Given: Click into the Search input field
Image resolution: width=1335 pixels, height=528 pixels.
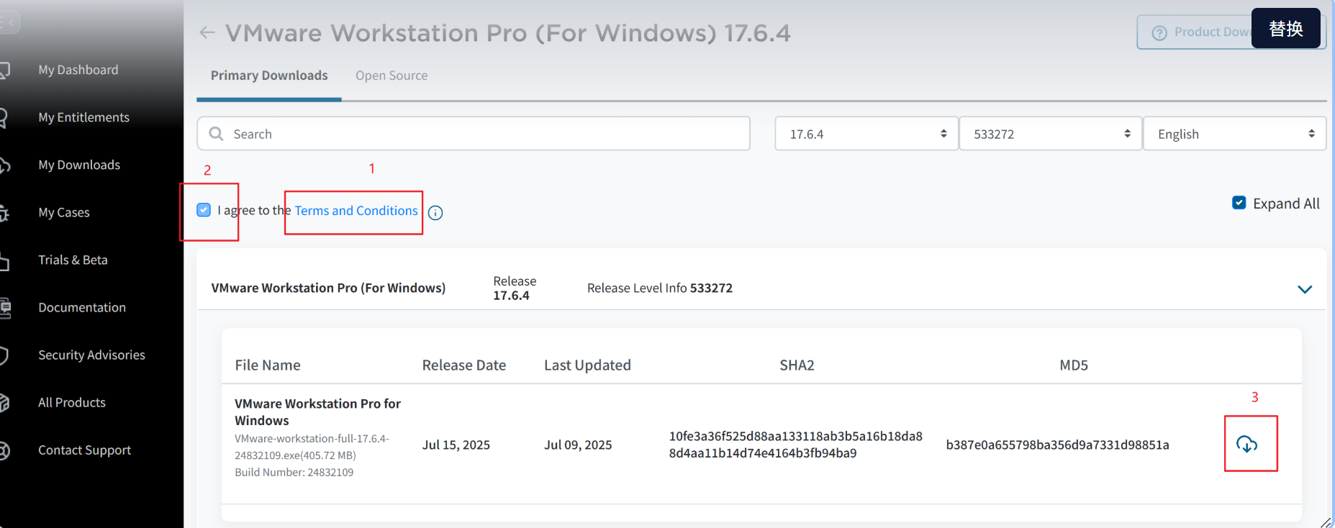Looking at the screenshot, I should pyautogui.click(x=482, y=134).
